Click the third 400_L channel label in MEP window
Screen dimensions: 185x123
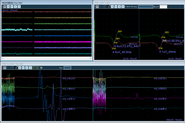[69, 99]
